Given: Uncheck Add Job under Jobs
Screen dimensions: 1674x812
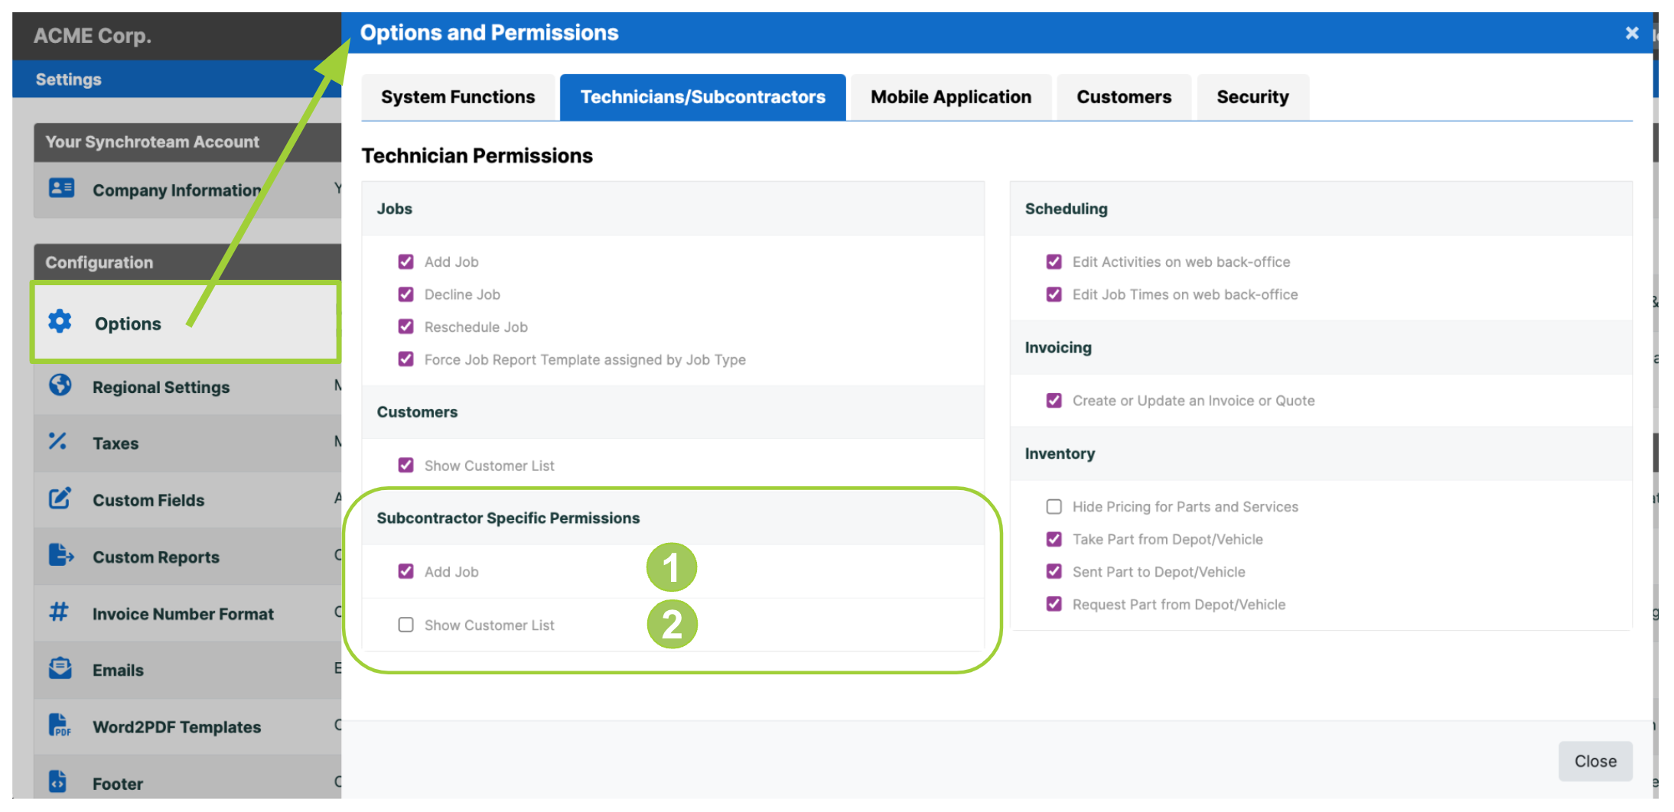Looking at the screenshot, I should click(x=405, y=261).
